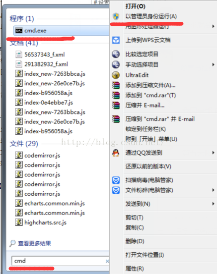Open highcharts.src.js from file results
The height and width of the screenshot is (274, 217).
pos(45,222)
